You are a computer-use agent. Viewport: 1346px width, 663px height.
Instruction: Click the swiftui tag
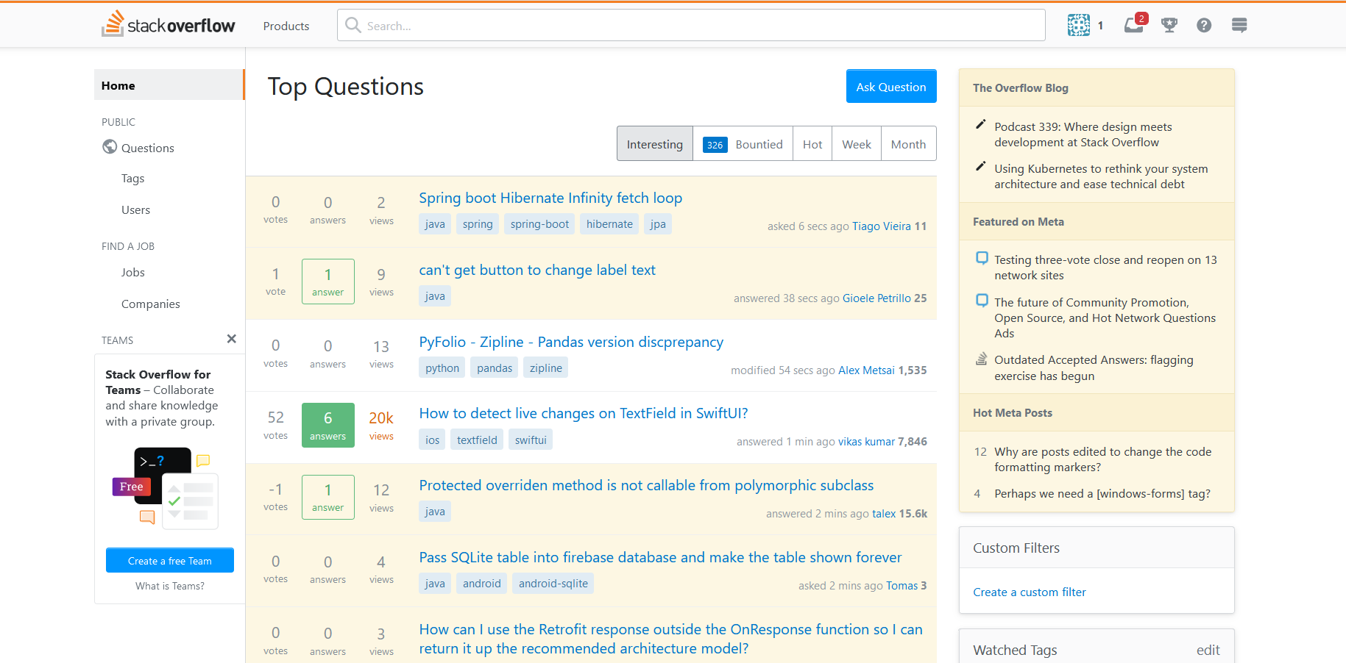(531, 440)
